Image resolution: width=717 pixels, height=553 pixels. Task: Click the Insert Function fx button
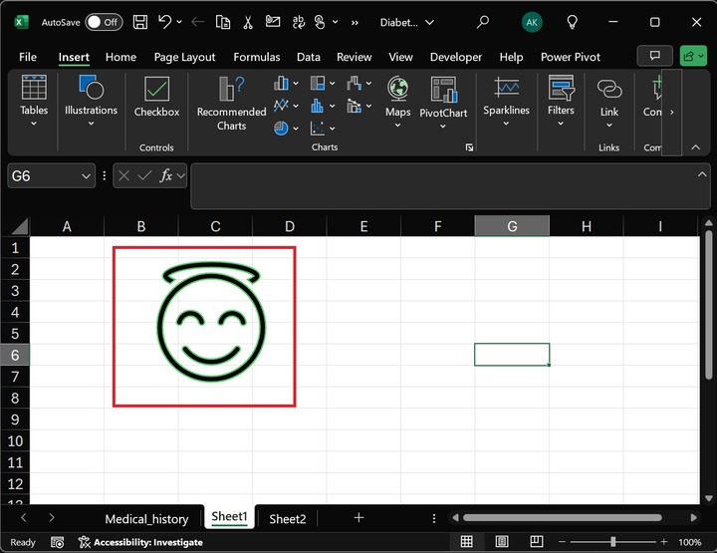click(x=168, y=175)
